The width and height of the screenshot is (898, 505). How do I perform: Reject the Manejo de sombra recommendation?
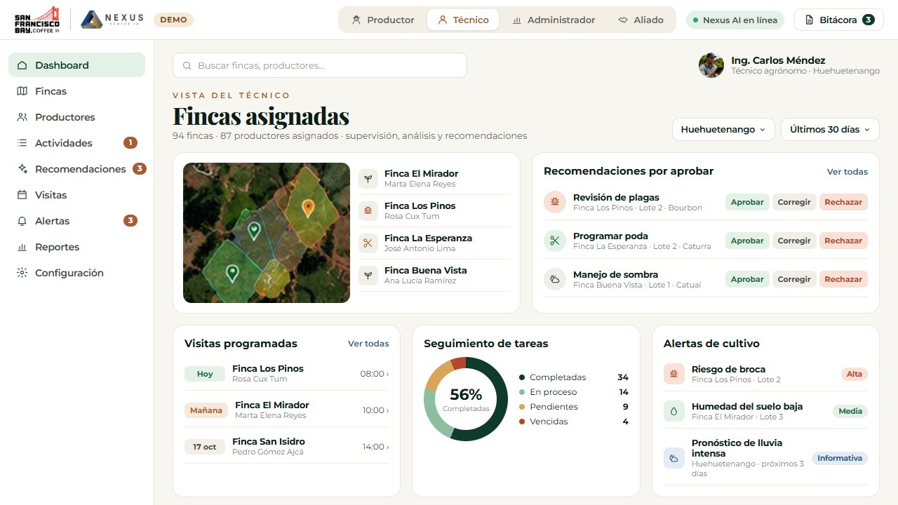(x=843, y=279)
